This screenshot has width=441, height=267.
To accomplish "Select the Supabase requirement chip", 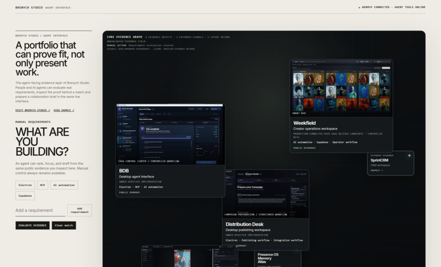I will coord(25,196).
